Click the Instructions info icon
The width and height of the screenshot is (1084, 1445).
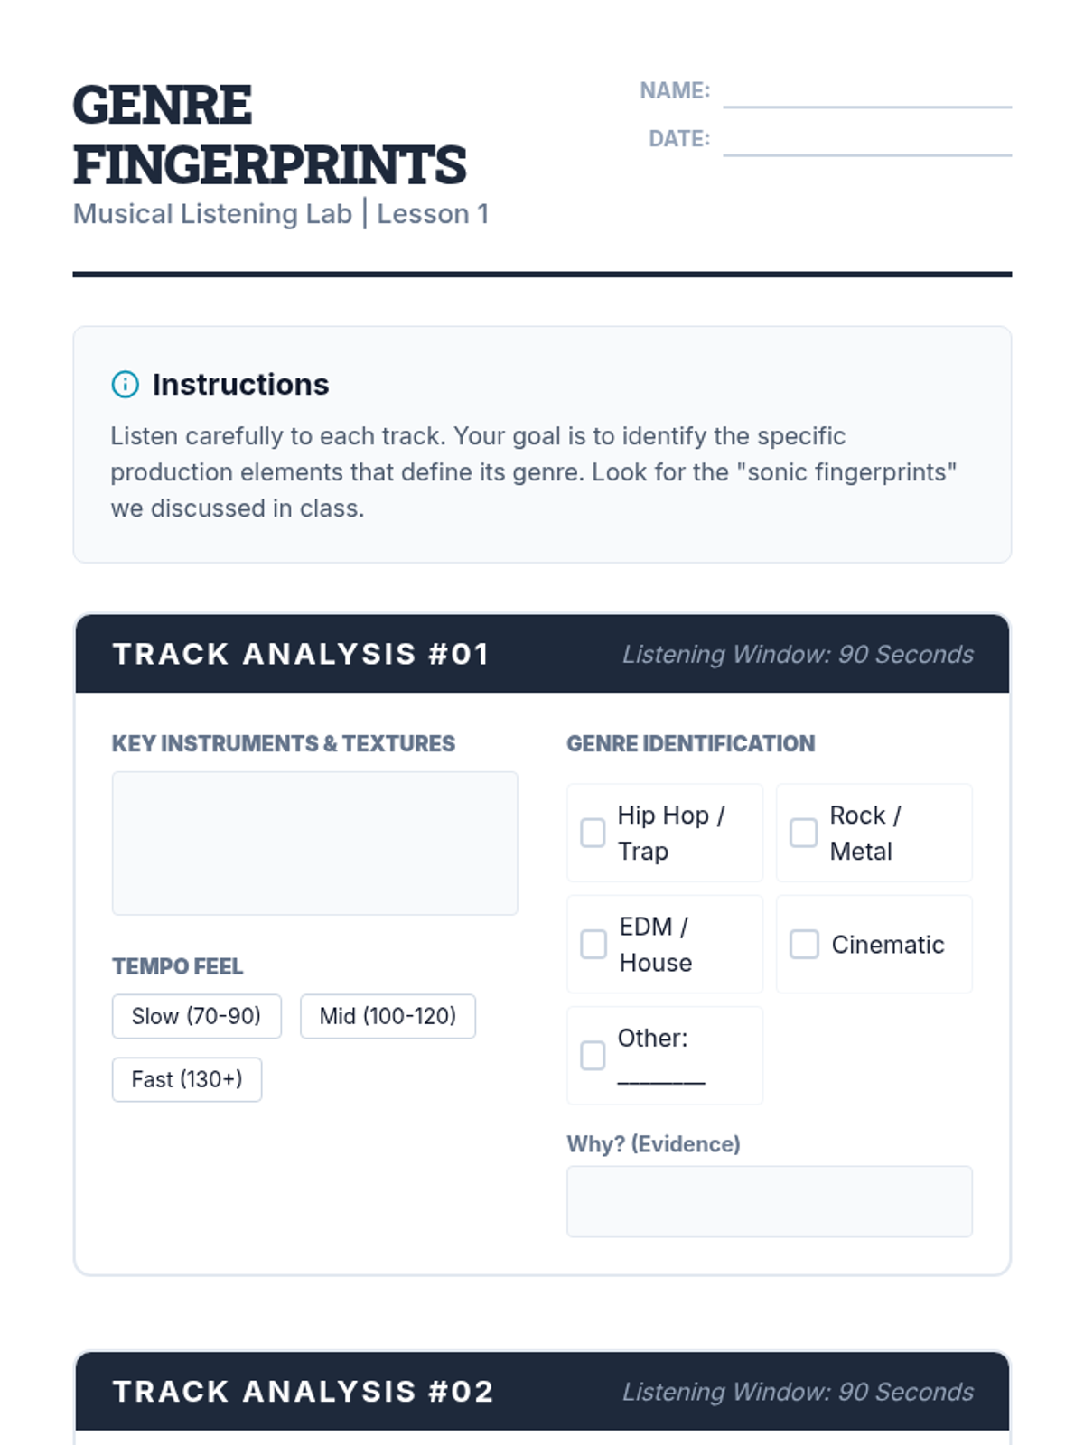coord(125,385)
